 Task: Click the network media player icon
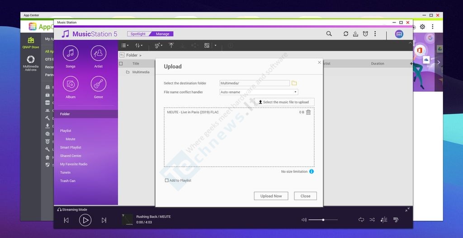pyautogui.click(x=399, y=34)
